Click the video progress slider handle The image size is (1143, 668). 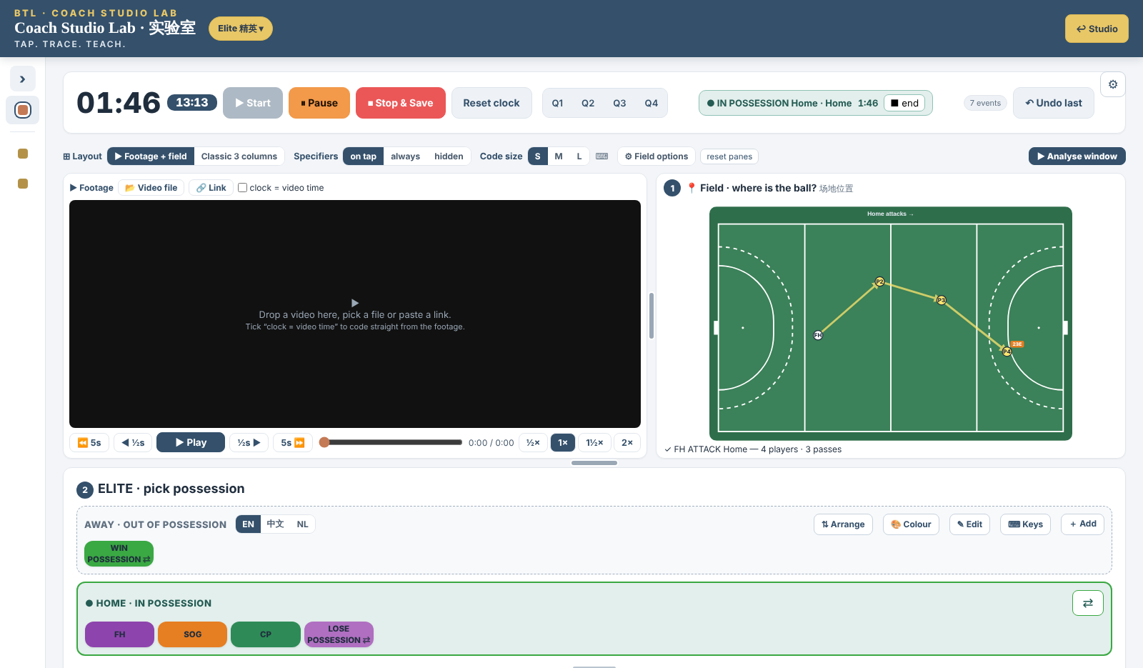(324, 442)
